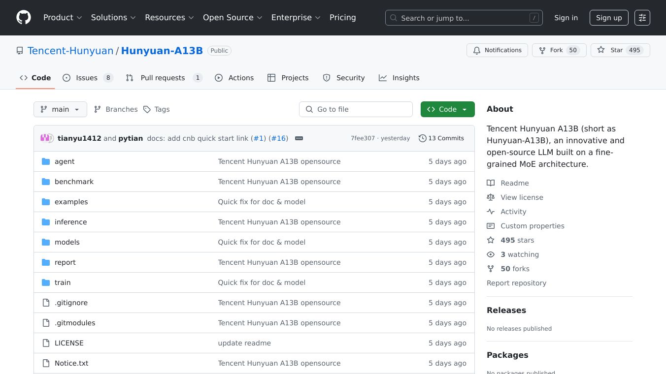Open View license link in About
The image size is (666, 374).
click(522, 197)
